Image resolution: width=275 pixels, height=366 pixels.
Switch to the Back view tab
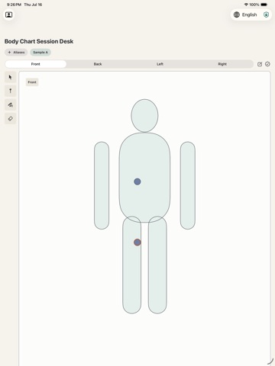point(98,64)
